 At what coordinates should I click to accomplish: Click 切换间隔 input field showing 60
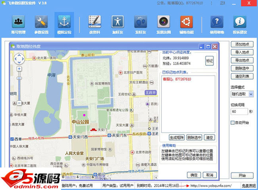239,112
